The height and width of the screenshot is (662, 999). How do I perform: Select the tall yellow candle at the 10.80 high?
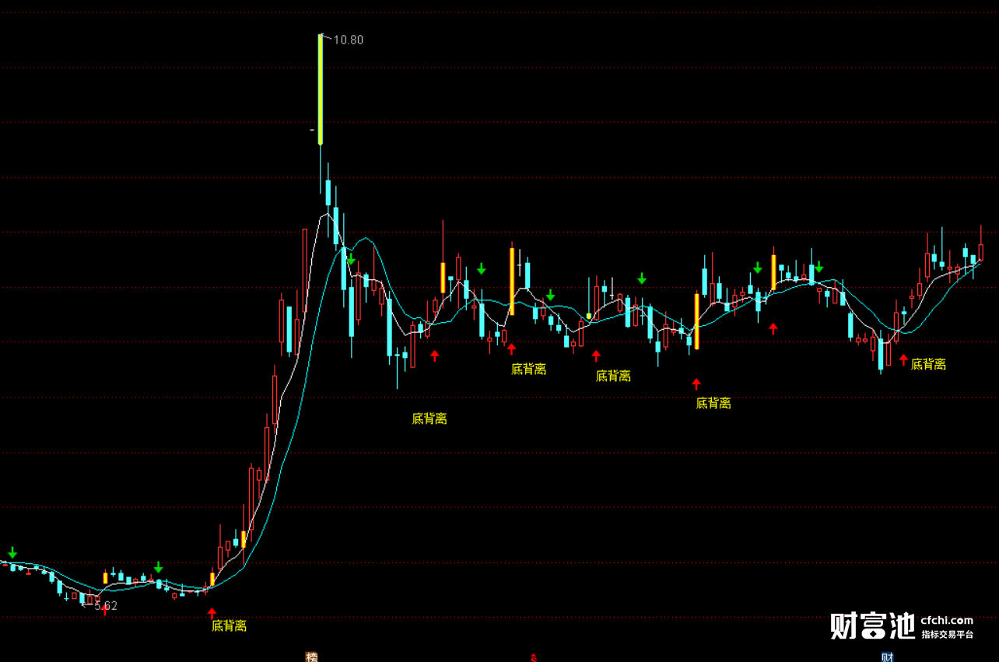320,89
